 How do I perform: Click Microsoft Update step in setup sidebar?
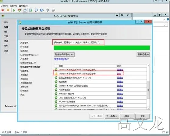(x=29, y=55)
